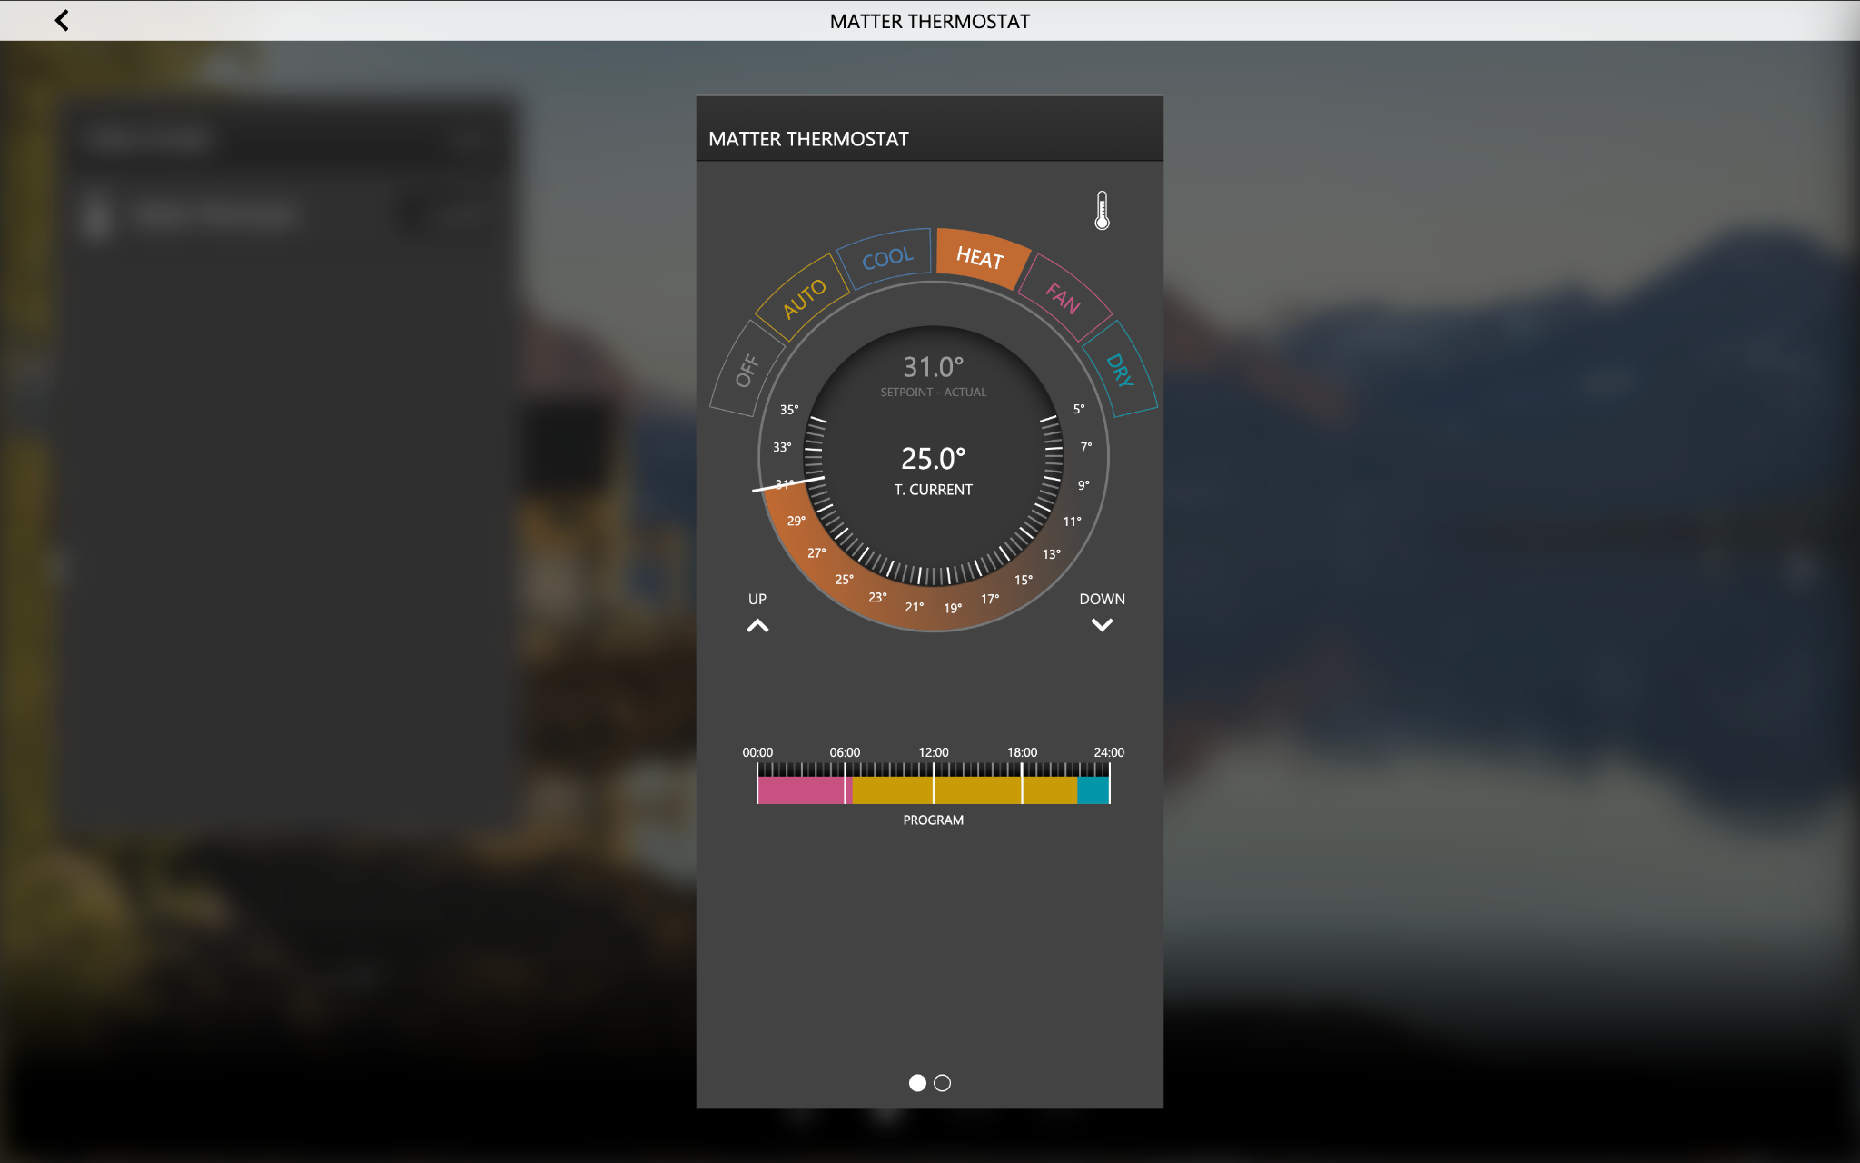The height and width of the screenshot is (1163, 1860).
Task: Go to the second page dot indicator
Action: (942, 1082)
